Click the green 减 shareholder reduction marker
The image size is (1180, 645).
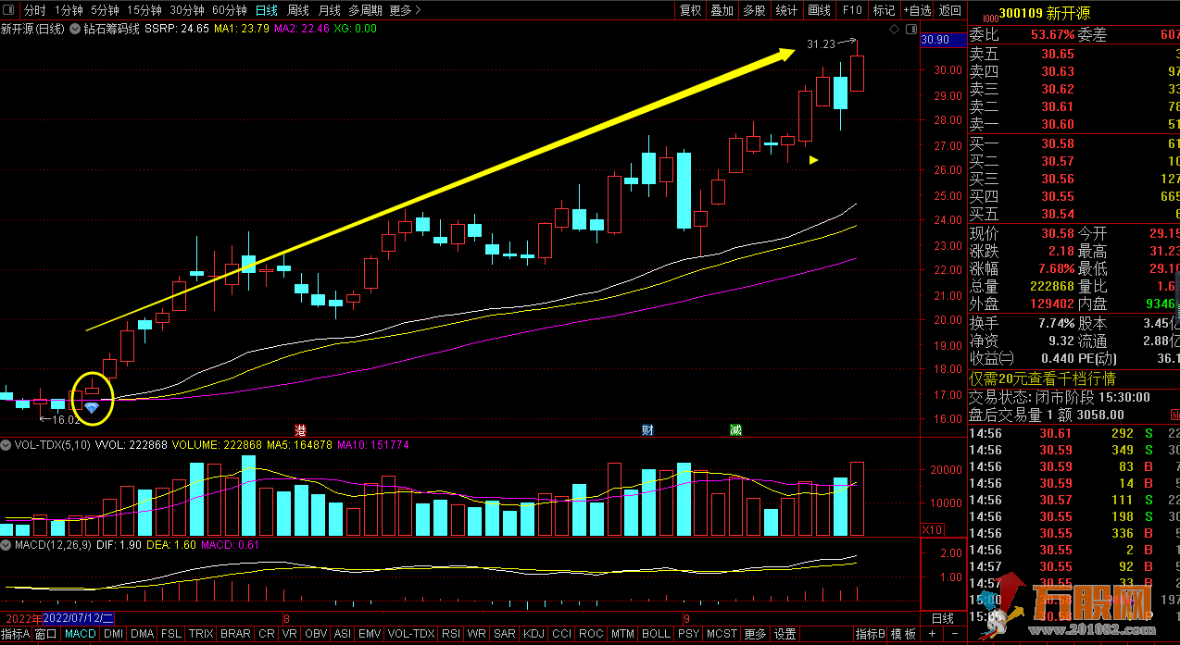734,430
